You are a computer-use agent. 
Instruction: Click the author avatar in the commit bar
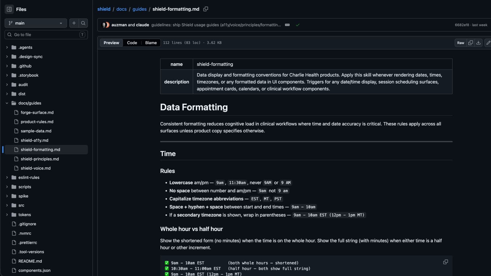click(106, 25)
